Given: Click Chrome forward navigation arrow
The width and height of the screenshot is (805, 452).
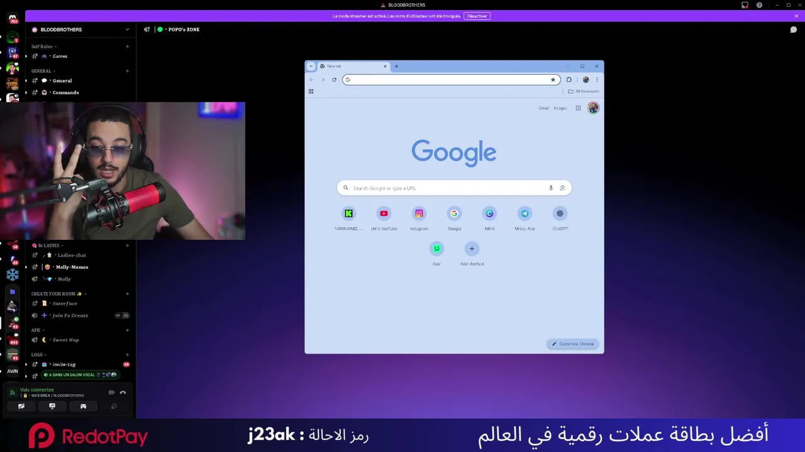Looking at the screenshot, I should (323, 80).
